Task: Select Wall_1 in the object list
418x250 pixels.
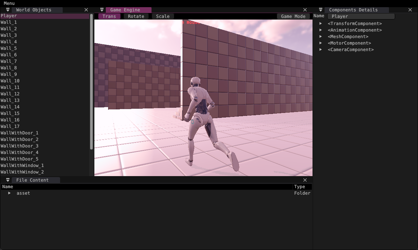Action: (x=45, y=22)
